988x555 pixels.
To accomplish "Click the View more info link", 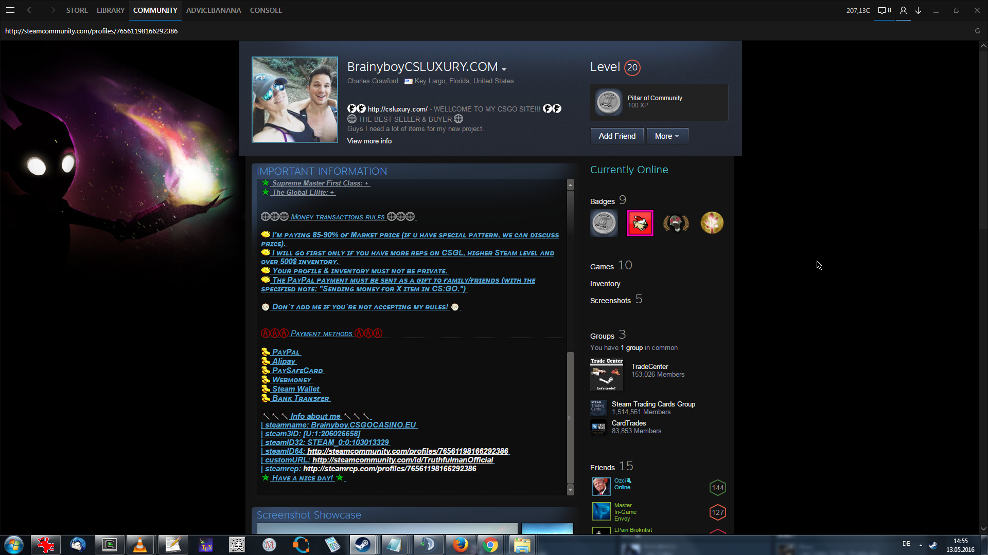I will coord(369,141).
